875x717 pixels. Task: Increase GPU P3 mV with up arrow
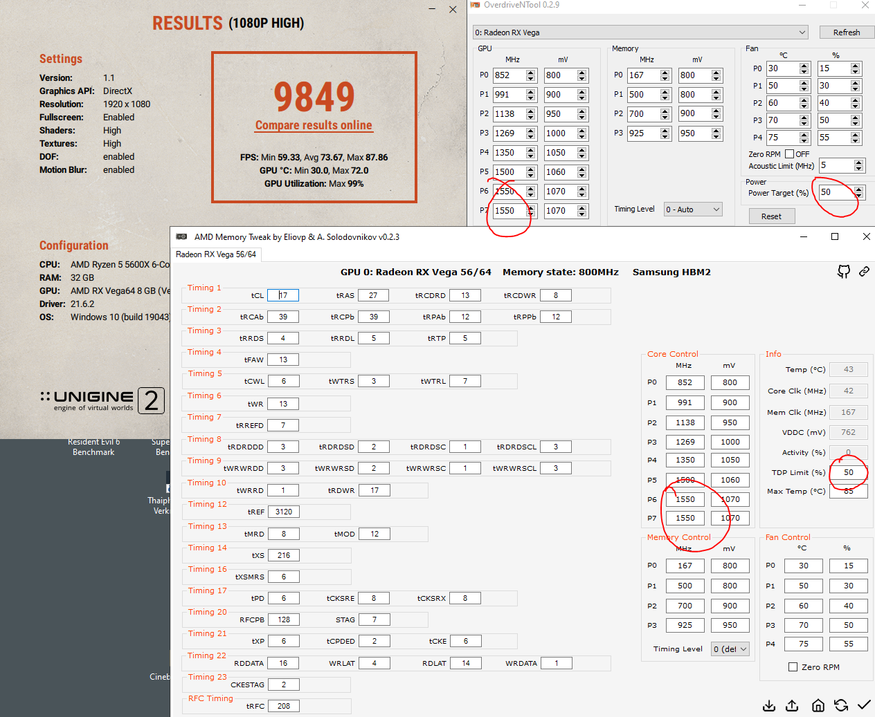pos(582,130)
